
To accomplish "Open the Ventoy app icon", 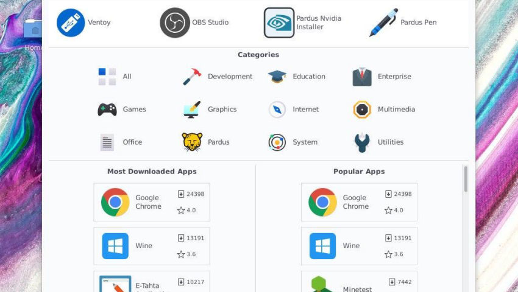I will [x=71, y=23].
